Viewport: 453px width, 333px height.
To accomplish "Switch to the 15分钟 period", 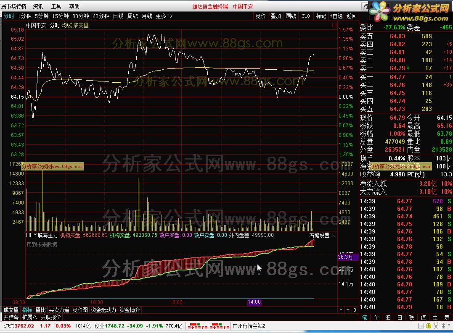I will point(61,16).
